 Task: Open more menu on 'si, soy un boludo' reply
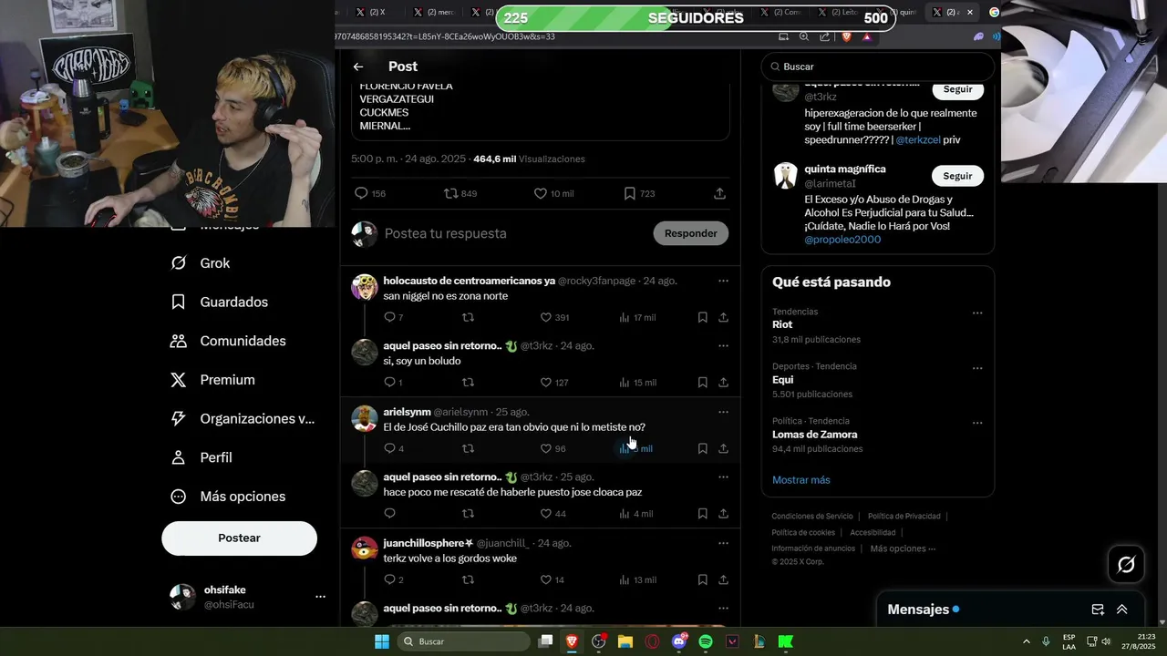point(723,346)
